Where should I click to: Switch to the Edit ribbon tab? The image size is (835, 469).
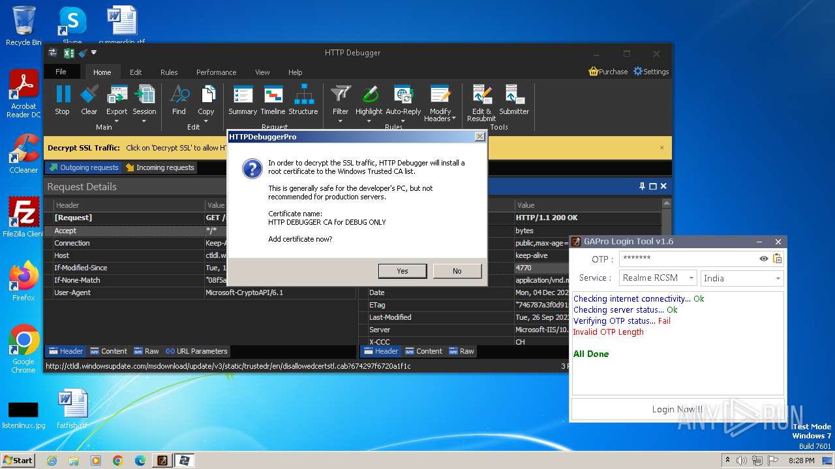pos(136,72)
